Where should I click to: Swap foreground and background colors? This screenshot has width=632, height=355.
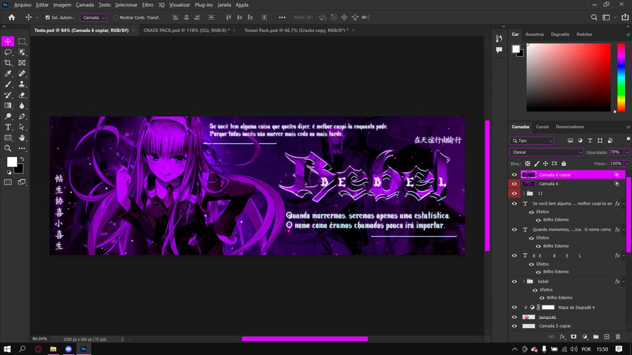click(x=22, y=158)
